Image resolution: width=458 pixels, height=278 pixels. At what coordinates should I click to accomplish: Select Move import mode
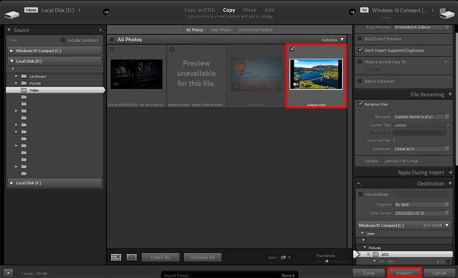click(250, 10)
